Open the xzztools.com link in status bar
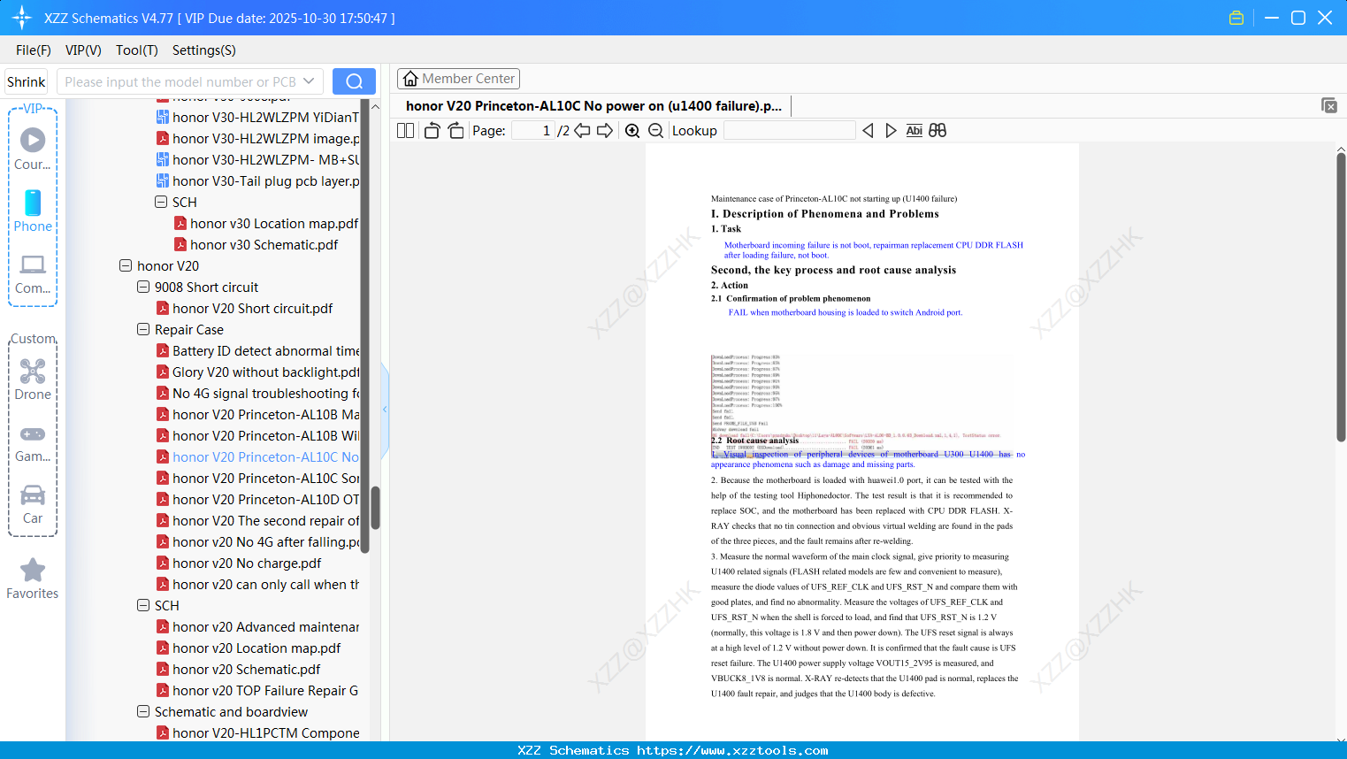Screen dimensions: 1347x759 (732, 750)
